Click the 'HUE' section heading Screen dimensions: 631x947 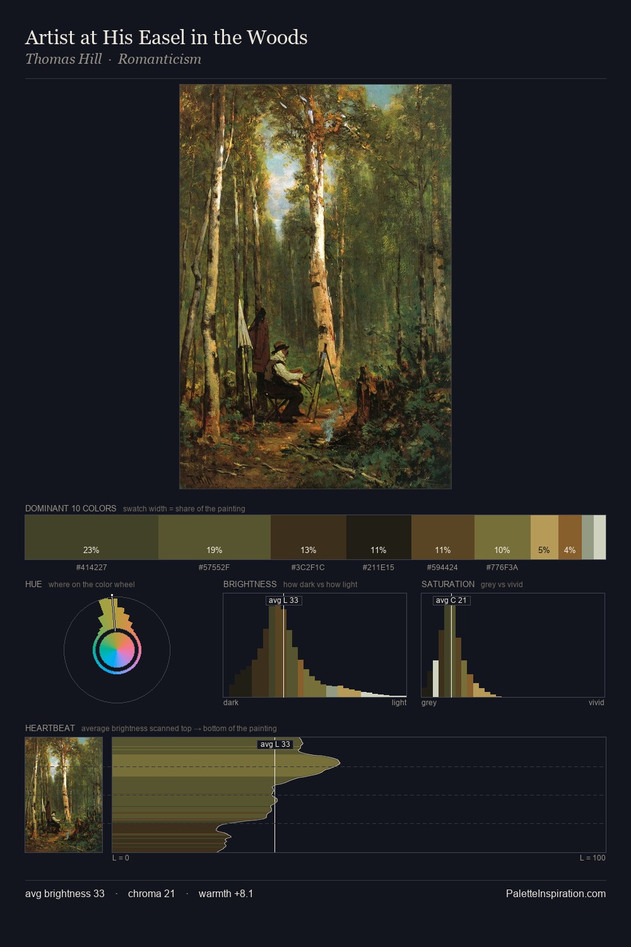pos(33,584)
